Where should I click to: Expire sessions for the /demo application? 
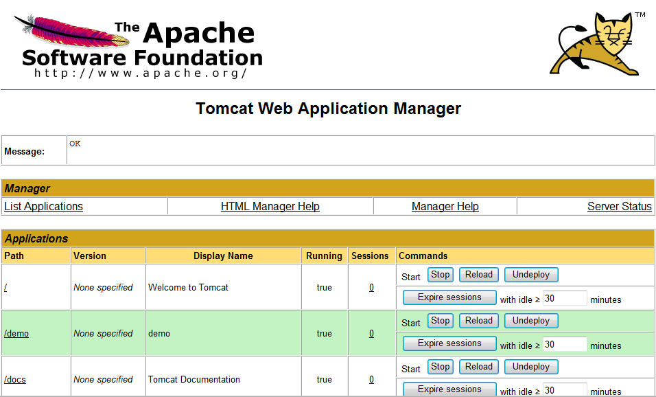[449, 343]
